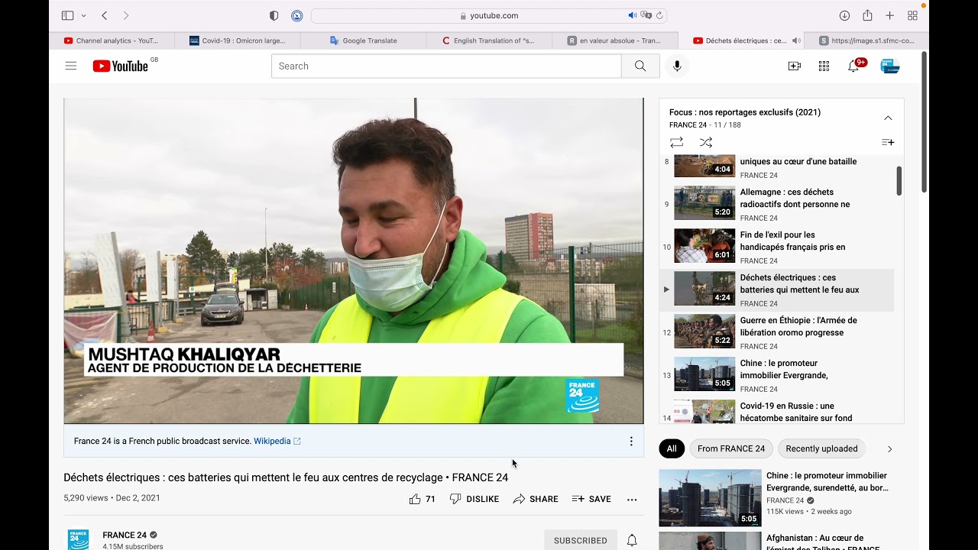
Task: Open the FRANCE 24 channel avatar
Action: [78, 539]
